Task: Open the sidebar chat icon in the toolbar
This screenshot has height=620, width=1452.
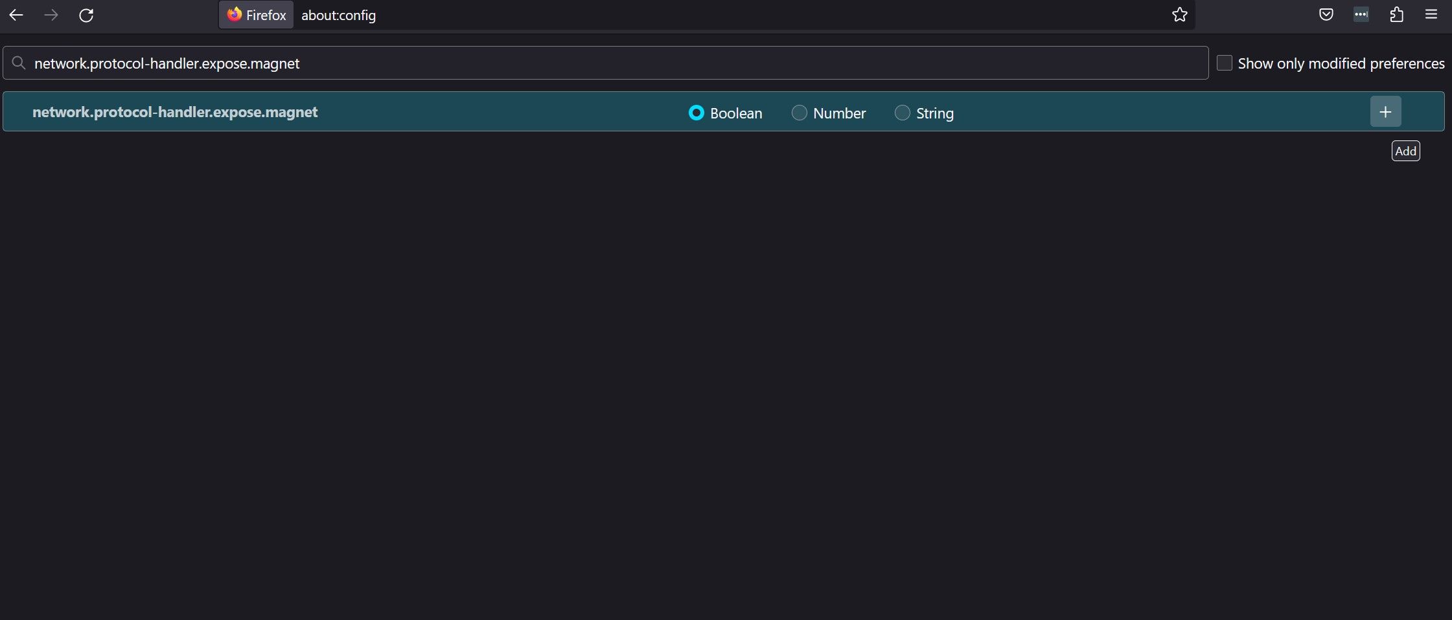Action: [1361, 14]
